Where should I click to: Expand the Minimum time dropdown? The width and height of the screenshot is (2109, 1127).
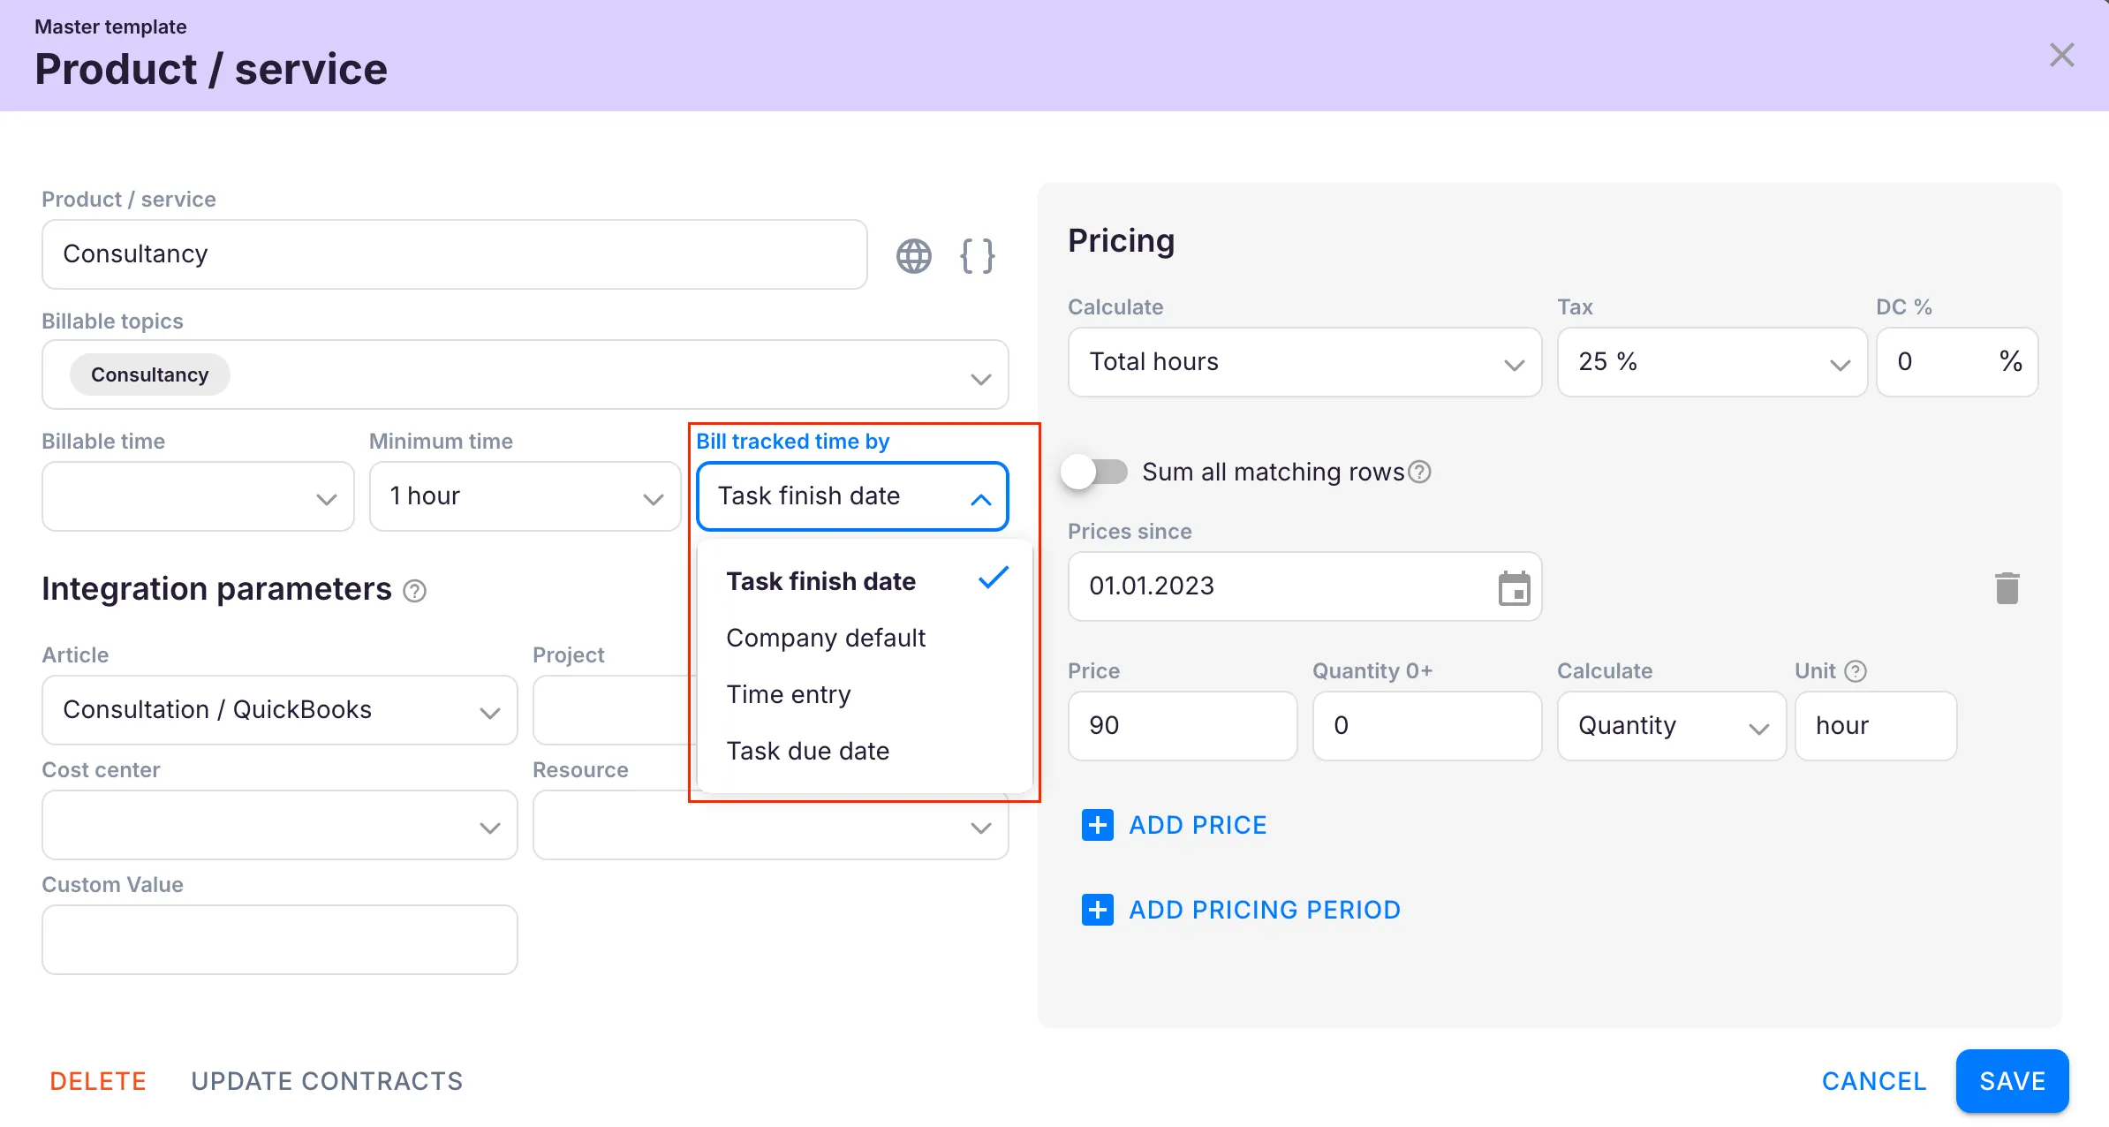tap(525, 496)
